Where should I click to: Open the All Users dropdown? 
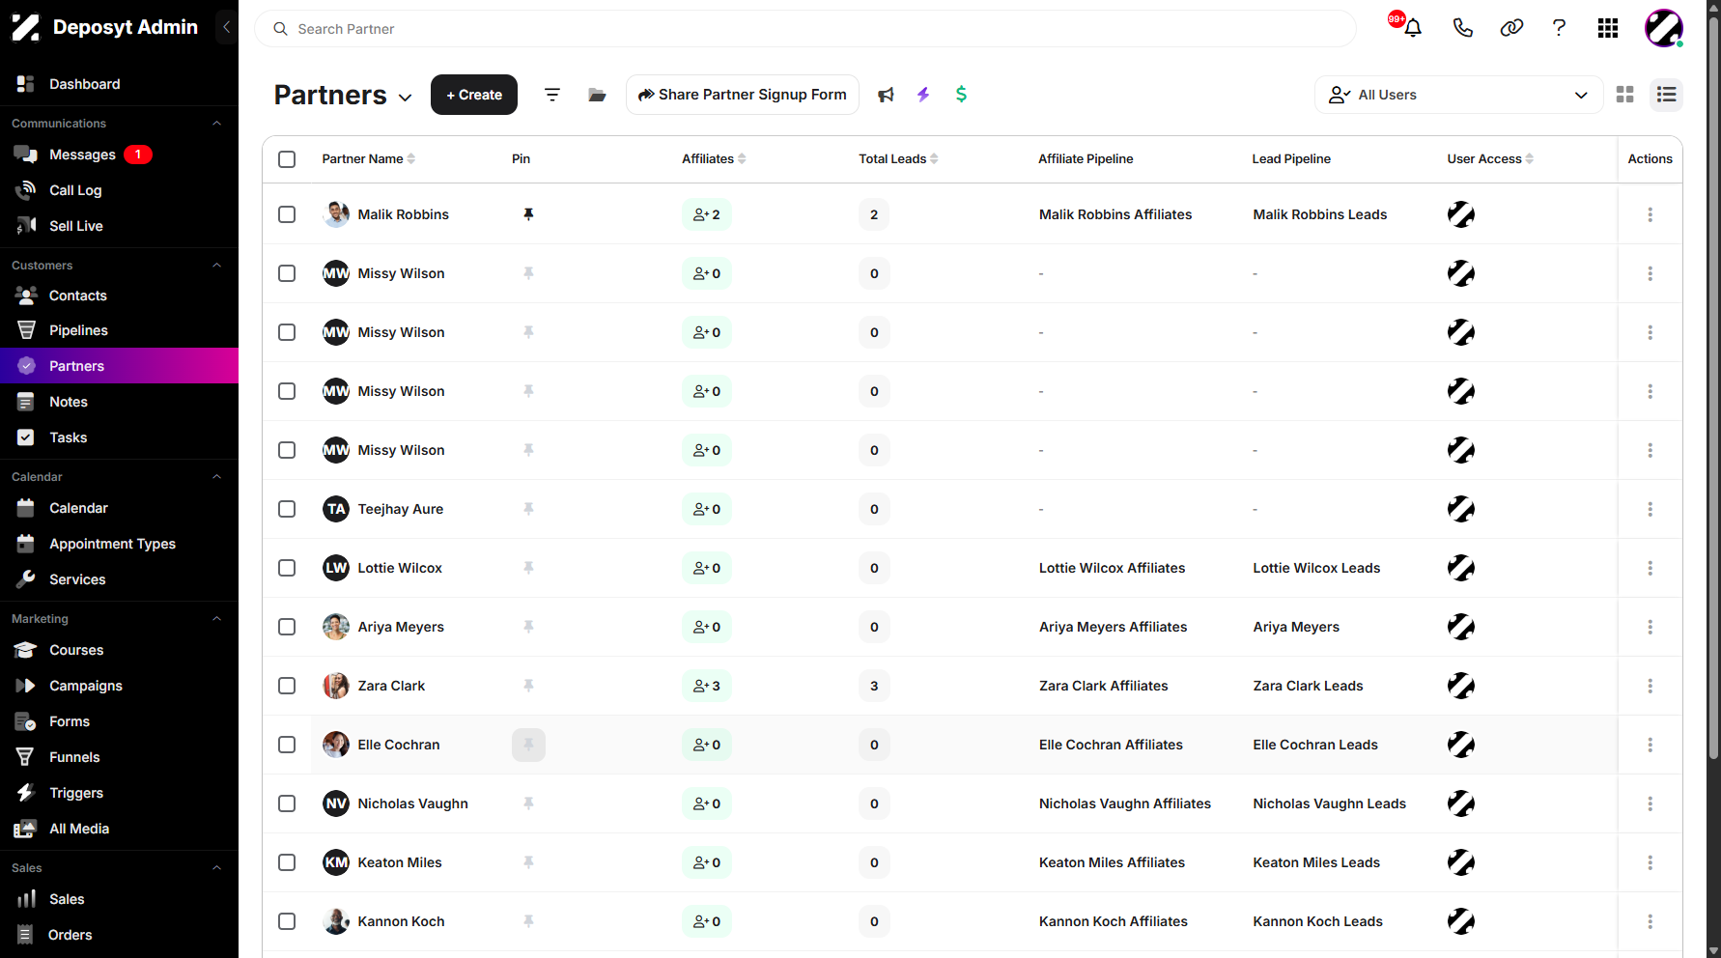pos(1458,95)
